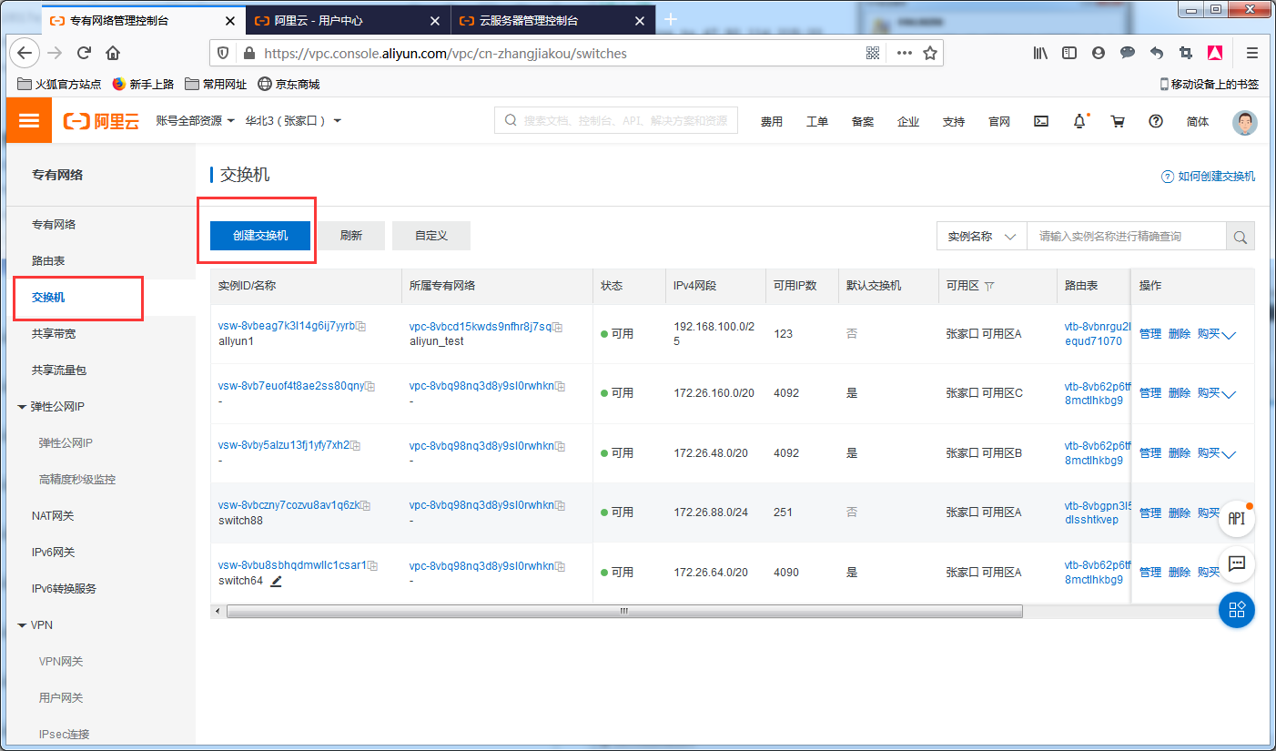Click the help question mark icon

[1156, 121]
